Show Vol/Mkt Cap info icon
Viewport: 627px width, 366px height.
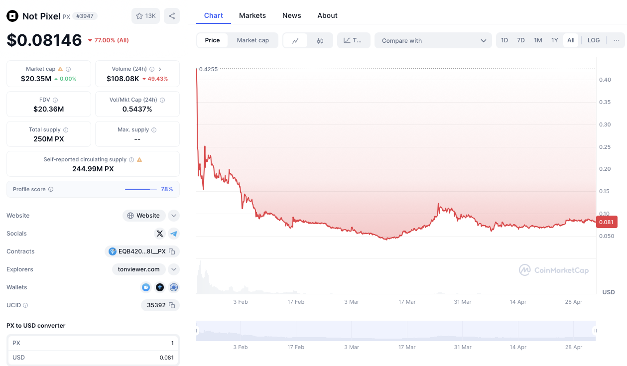pyautogui.click(x=162, y=100)
